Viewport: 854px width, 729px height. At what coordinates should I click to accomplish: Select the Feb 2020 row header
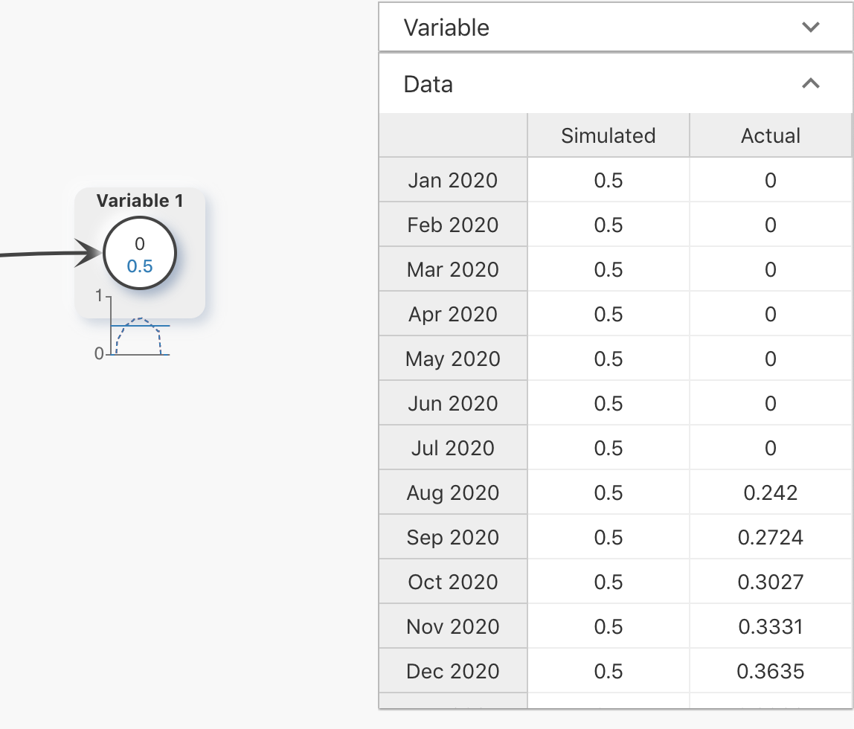click(453, 225)
